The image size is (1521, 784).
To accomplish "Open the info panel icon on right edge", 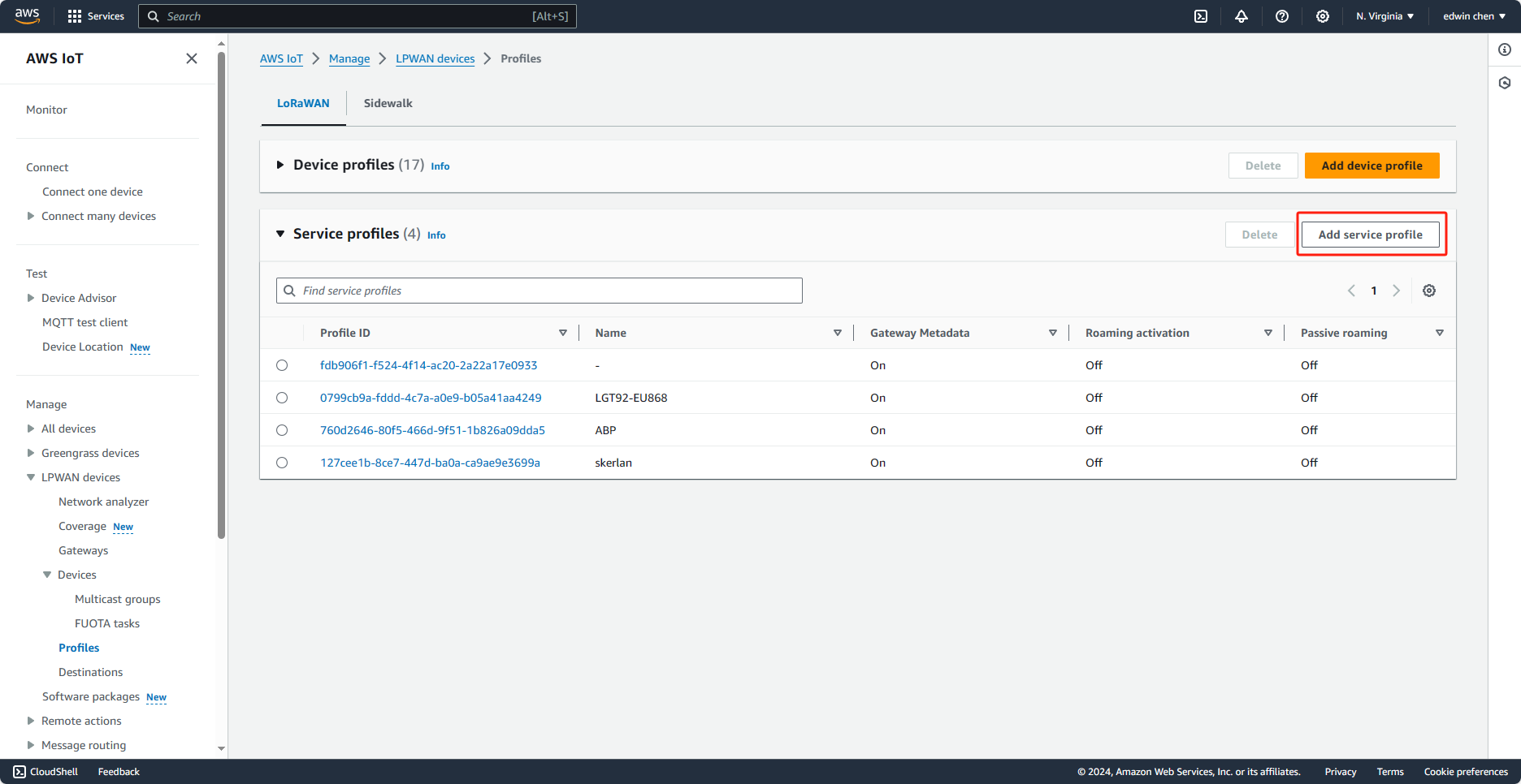I will pyautogui.click(x=1505, y=50).
